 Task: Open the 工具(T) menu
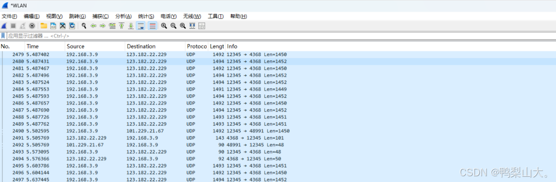(x=216, y=16)
